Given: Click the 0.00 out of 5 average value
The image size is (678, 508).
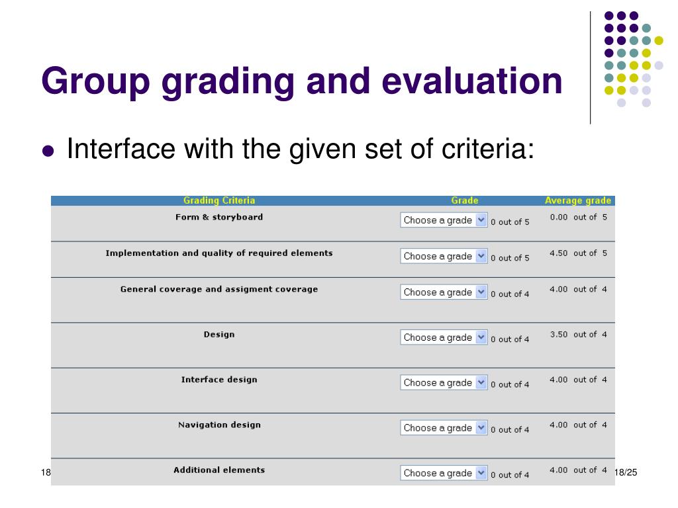Looking at the screenshot, I should click(578, 217).
